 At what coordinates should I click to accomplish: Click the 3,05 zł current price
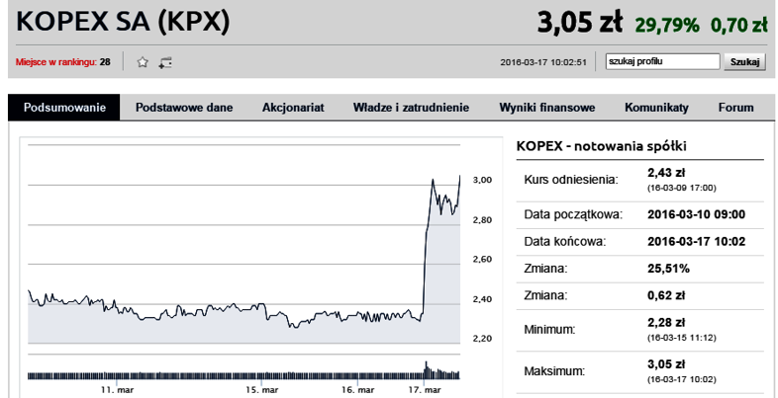(x=579, y=24)
